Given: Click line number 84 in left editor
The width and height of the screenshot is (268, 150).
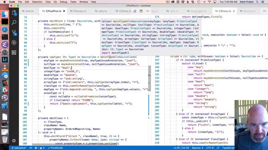Looking at the screenshot, I should (25, 57).
